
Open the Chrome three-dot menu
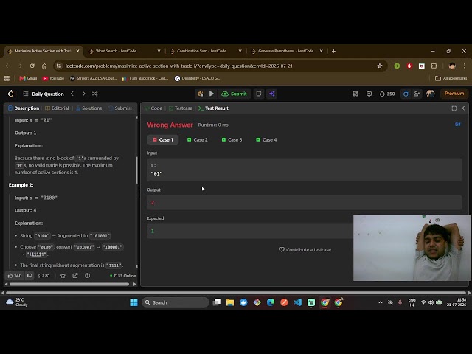click(x=465, y=66)
